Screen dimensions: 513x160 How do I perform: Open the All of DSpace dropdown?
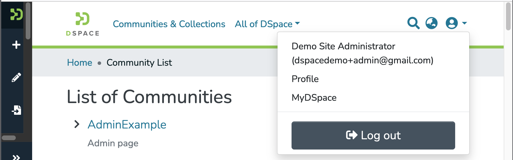click(267, 24)
